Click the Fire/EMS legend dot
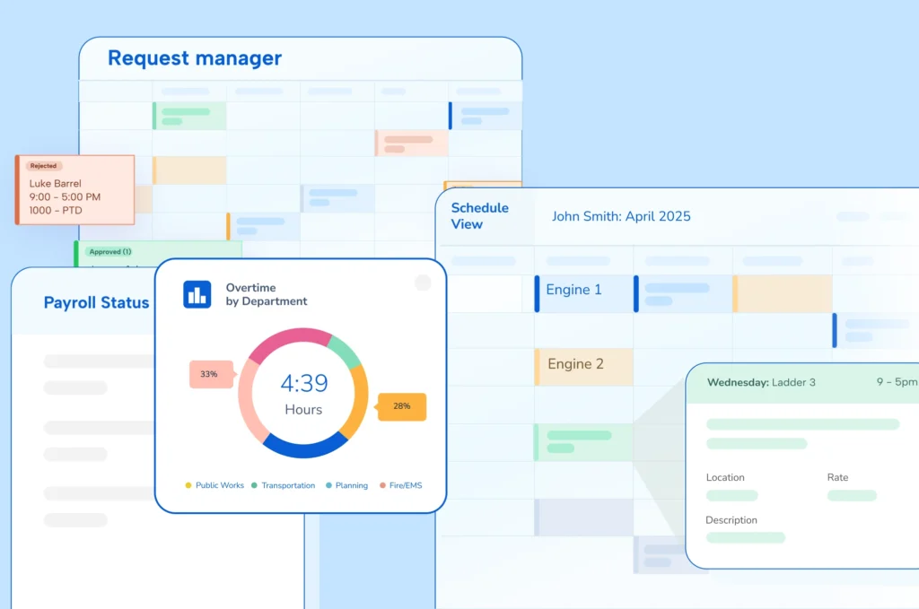919x609 pixels. click(x=382, y=485)
